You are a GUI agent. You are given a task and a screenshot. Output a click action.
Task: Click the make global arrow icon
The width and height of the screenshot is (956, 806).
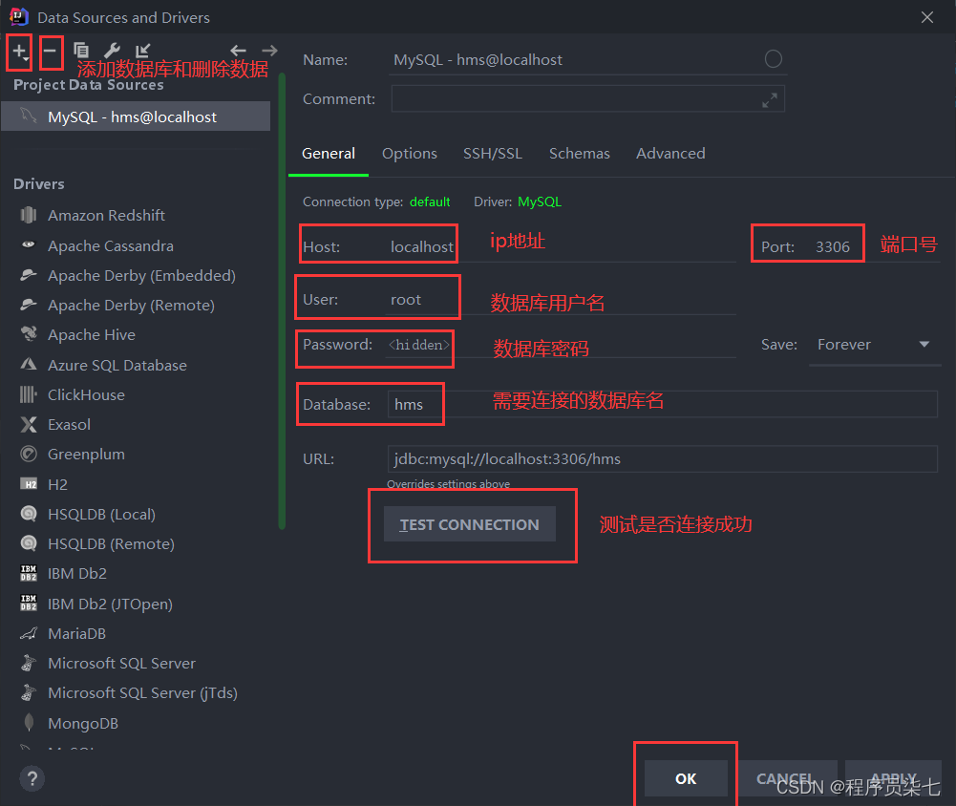[x=142, y=51]
